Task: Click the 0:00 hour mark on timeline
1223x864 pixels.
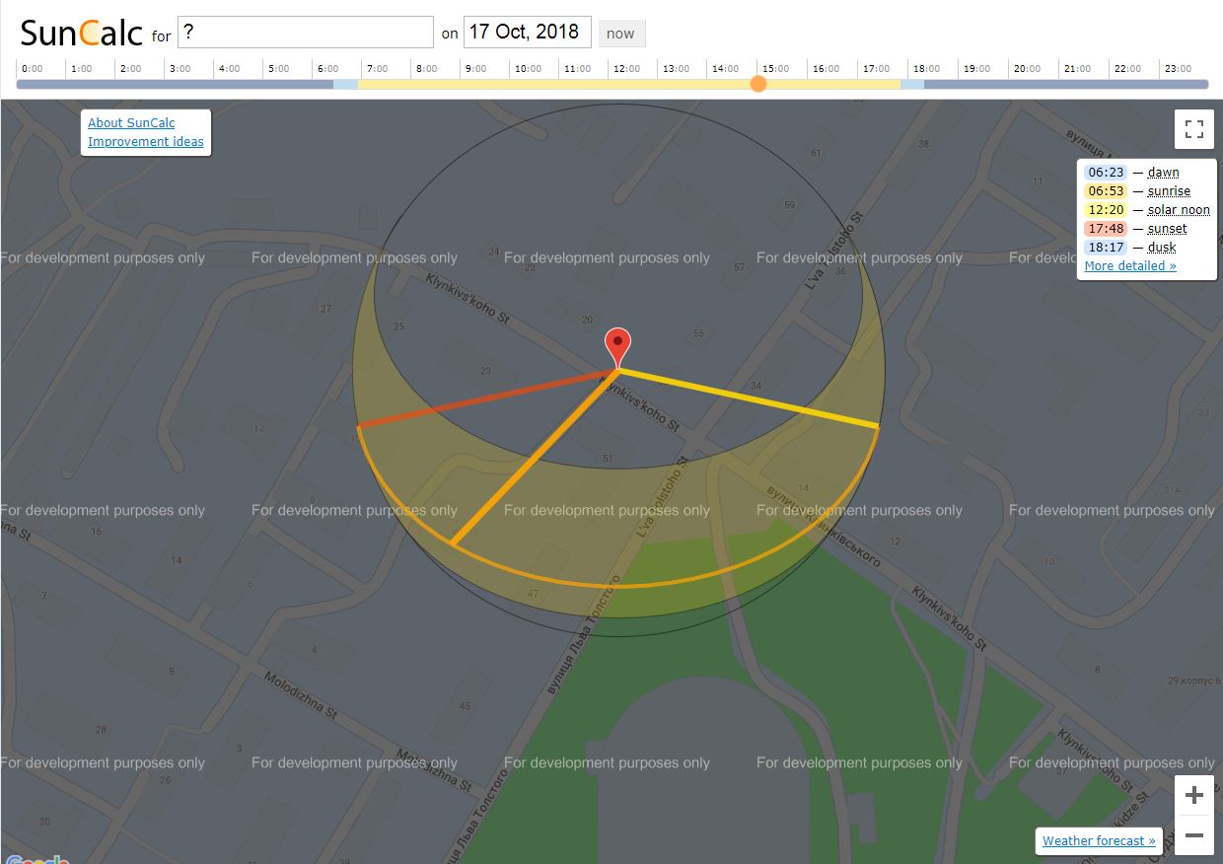Action: tap(32, 69)
